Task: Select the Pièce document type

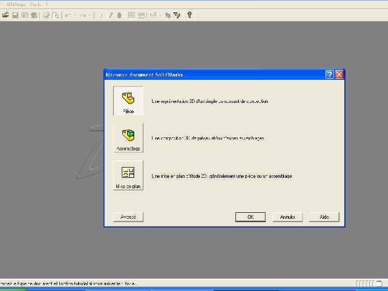Action: coord(128,101)
